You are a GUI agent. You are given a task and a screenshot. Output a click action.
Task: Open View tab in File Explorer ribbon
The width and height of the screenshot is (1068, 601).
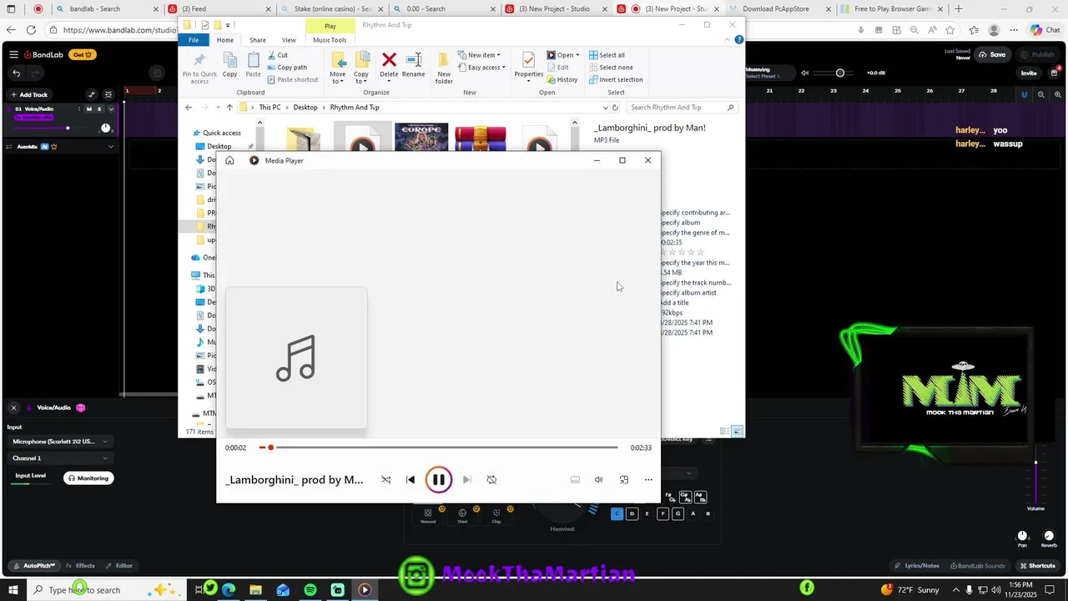tap(289, 40)
